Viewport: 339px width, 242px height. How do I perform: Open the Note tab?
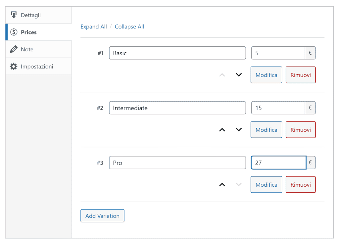(x=27, y=49)
